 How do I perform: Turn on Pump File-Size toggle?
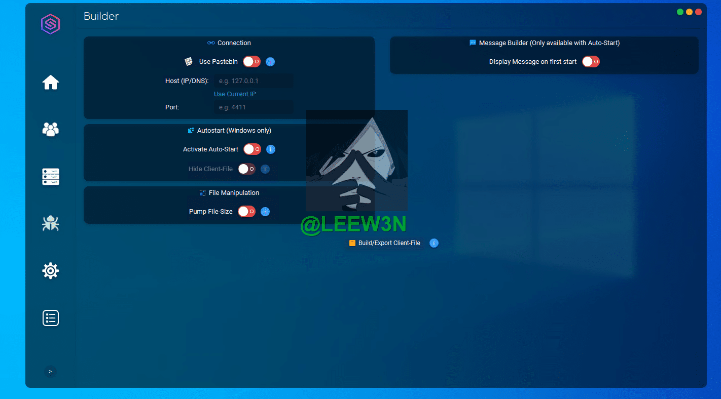(x=247, y=212)
